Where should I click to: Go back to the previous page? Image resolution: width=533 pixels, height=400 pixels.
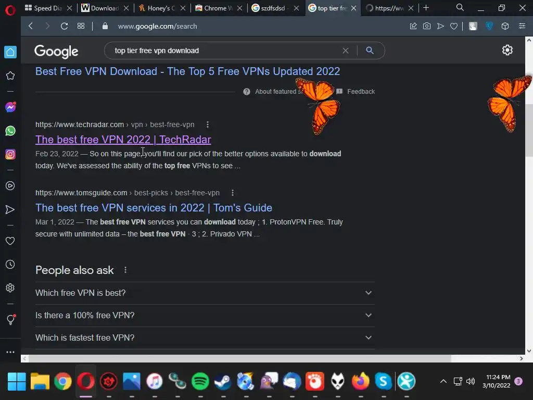pos(31,26)
